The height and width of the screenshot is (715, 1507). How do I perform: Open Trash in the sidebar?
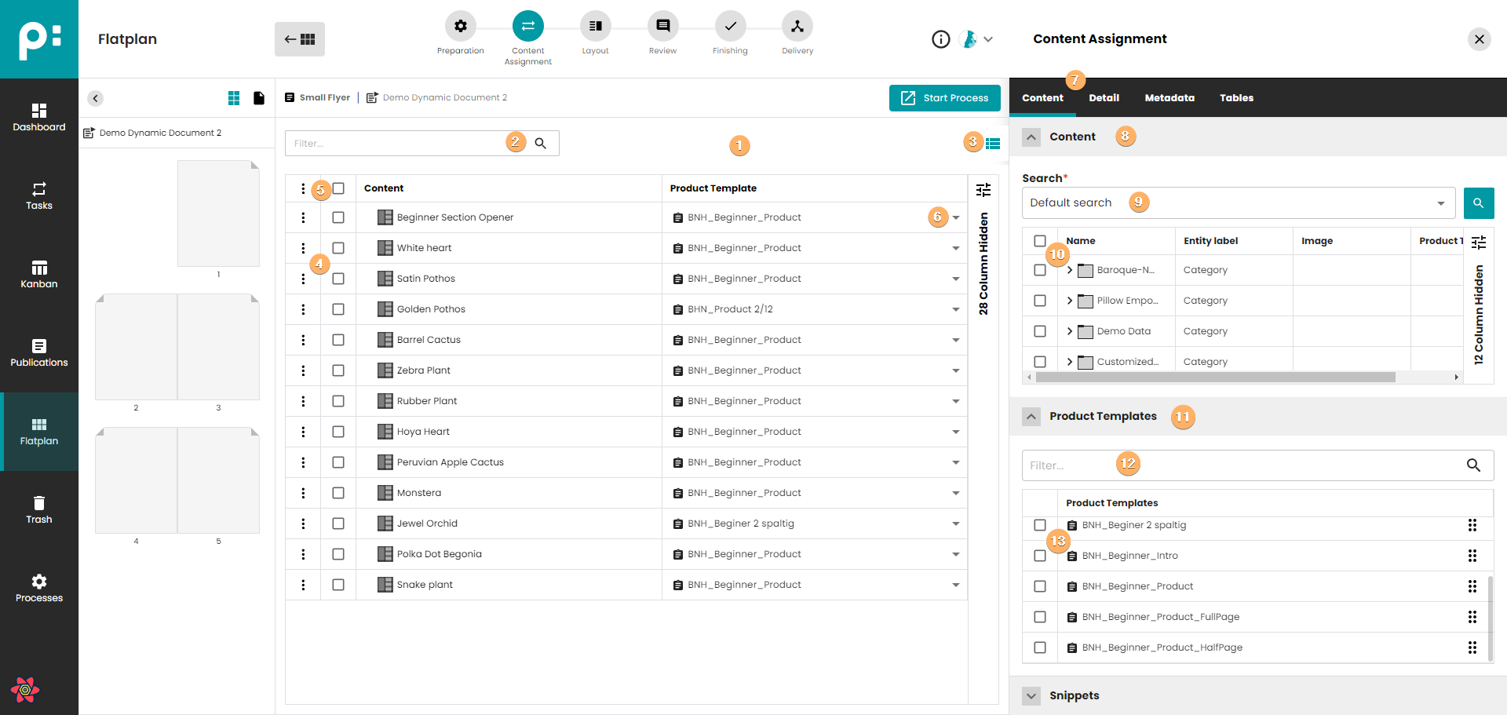coord(39,510)
